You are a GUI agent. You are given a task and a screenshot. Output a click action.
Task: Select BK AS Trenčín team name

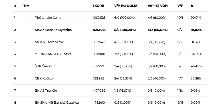[x=46, y=91]
